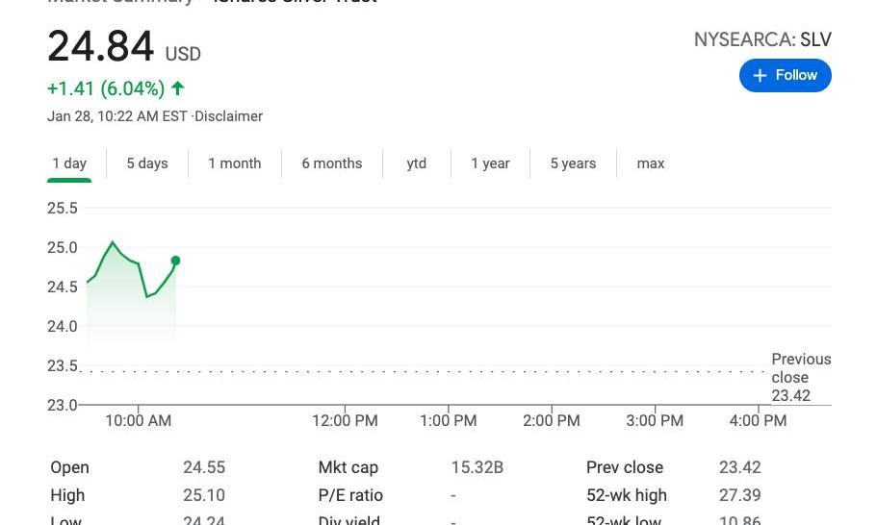Click the 4:00 PM axis label
The image size is (877, 525).
click(x=758, y=420)
